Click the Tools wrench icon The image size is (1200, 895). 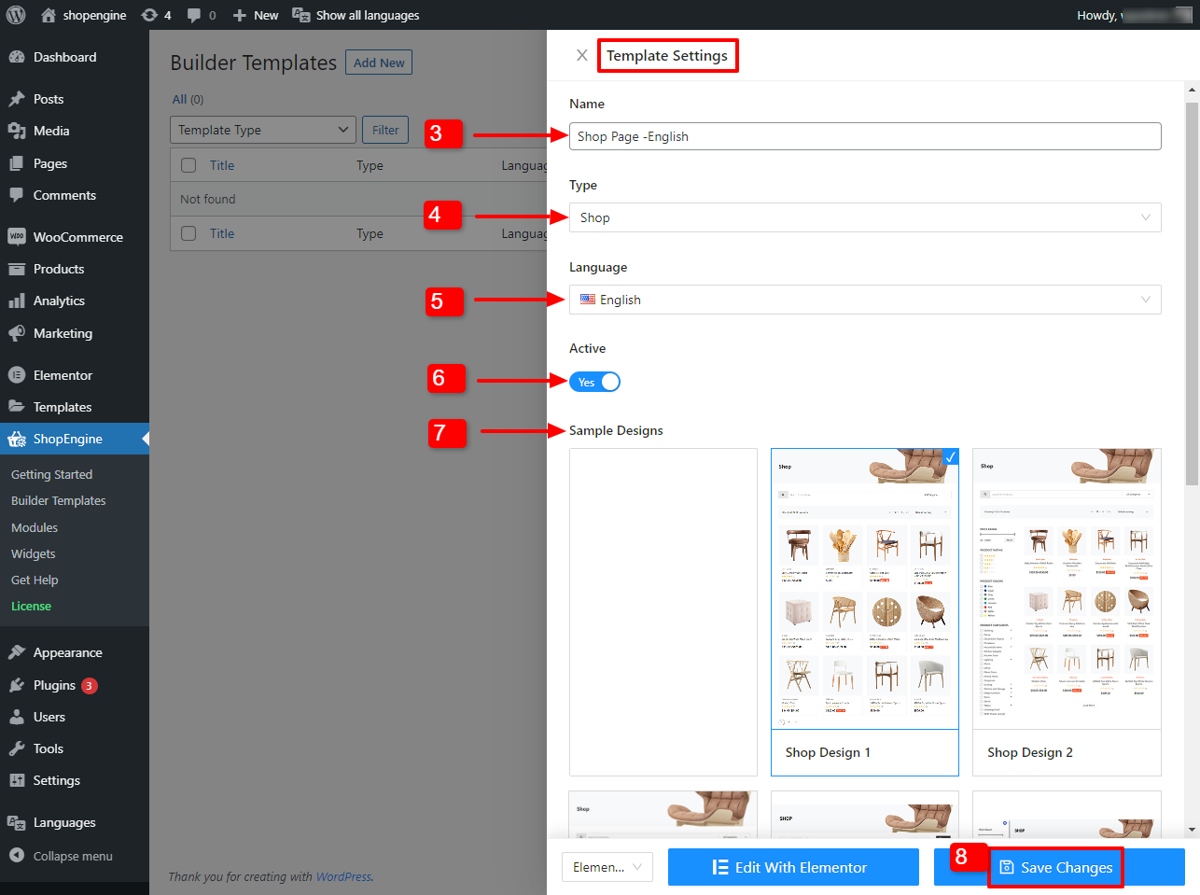(17, 748)
